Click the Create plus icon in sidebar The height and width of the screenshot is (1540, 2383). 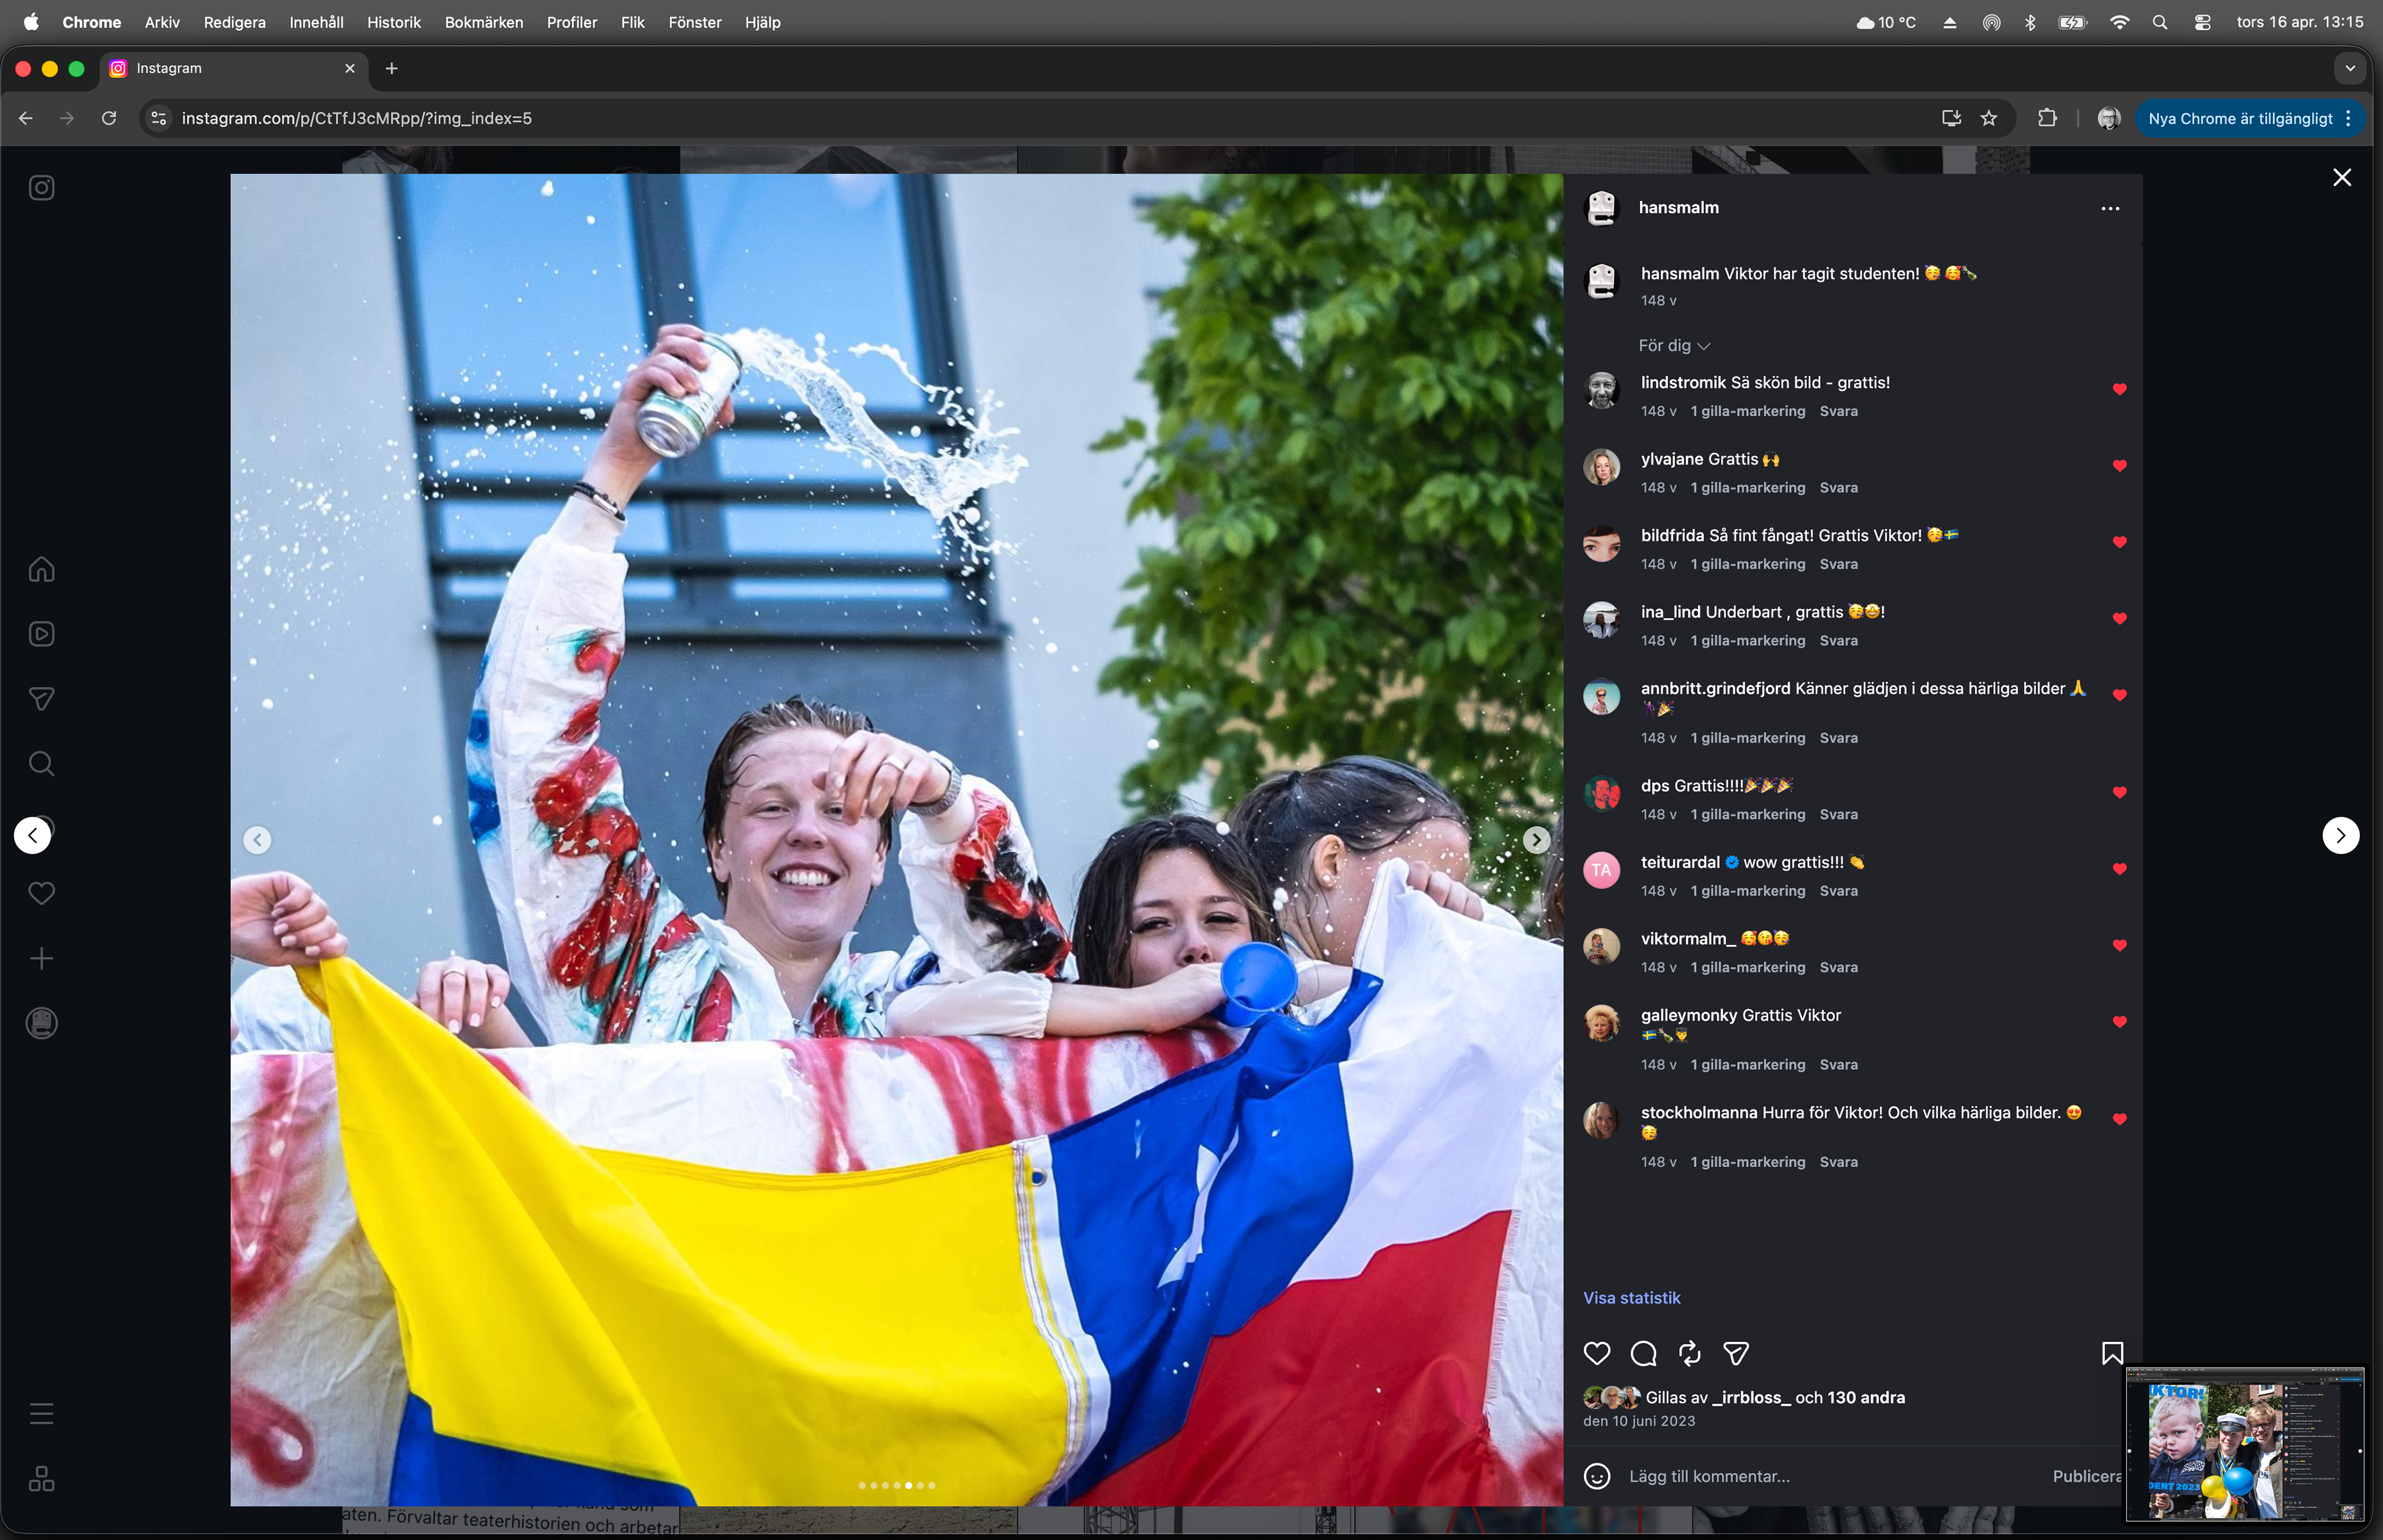pyautogui.click(x=41, y=958)
